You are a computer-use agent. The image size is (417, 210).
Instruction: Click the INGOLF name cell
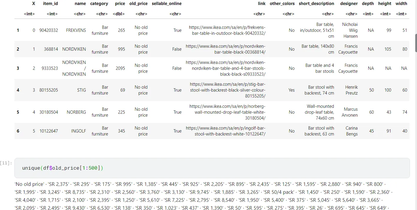(x=79, y=131)
